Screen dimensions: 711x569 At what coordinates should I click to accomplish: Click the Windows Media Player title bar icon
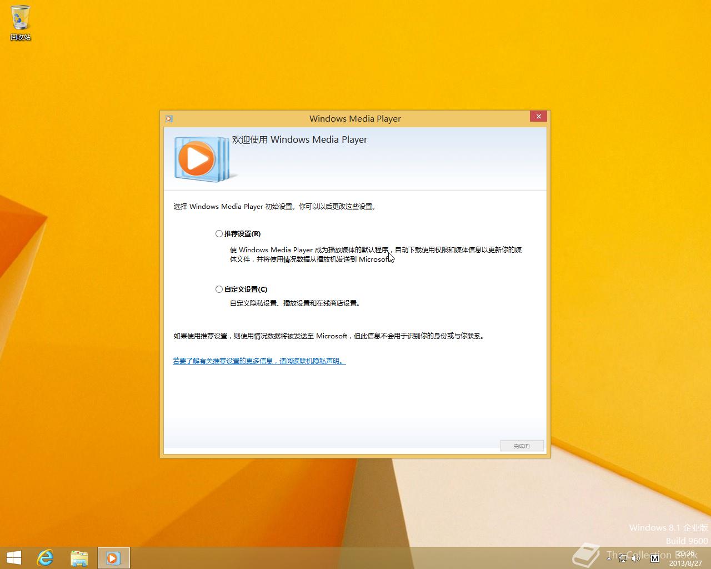click(169, 118)
